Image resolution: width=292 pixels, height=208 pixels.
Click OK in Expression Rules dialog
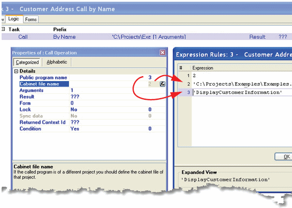[x=284, y=157]
